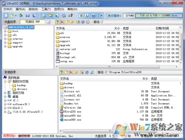This screenshot has height=140, width=185.
Task: Click the Rename icon in the ISO directory toolbar
Action: [71, 22]
